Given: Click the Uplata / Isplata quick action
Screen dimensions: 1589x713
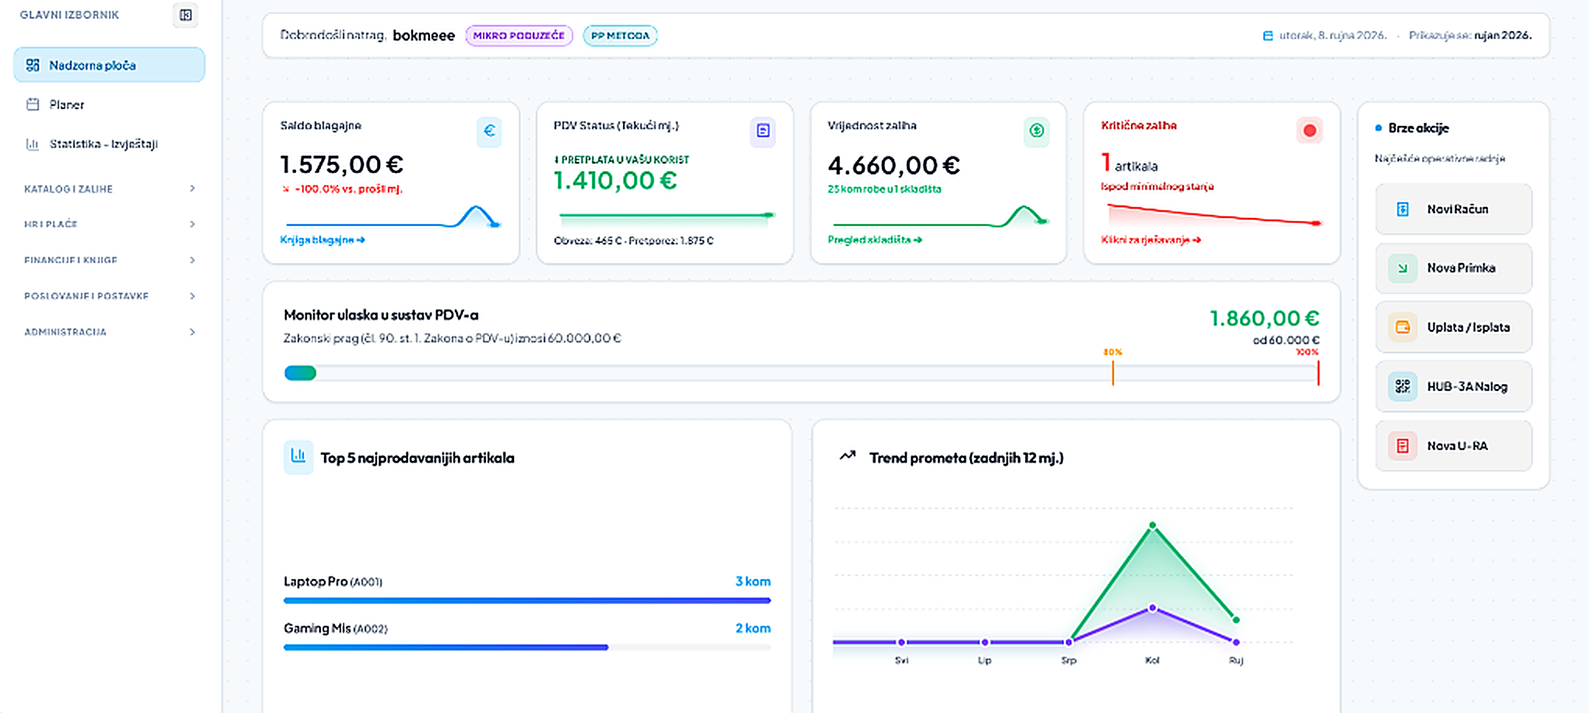Looking at the screenshot, I should [x=1453, y=327].
